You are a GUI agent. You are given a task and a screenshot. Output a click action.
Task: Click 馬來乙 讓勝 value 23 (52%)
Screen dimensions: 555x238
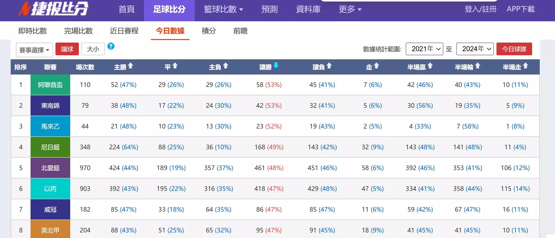269,126
